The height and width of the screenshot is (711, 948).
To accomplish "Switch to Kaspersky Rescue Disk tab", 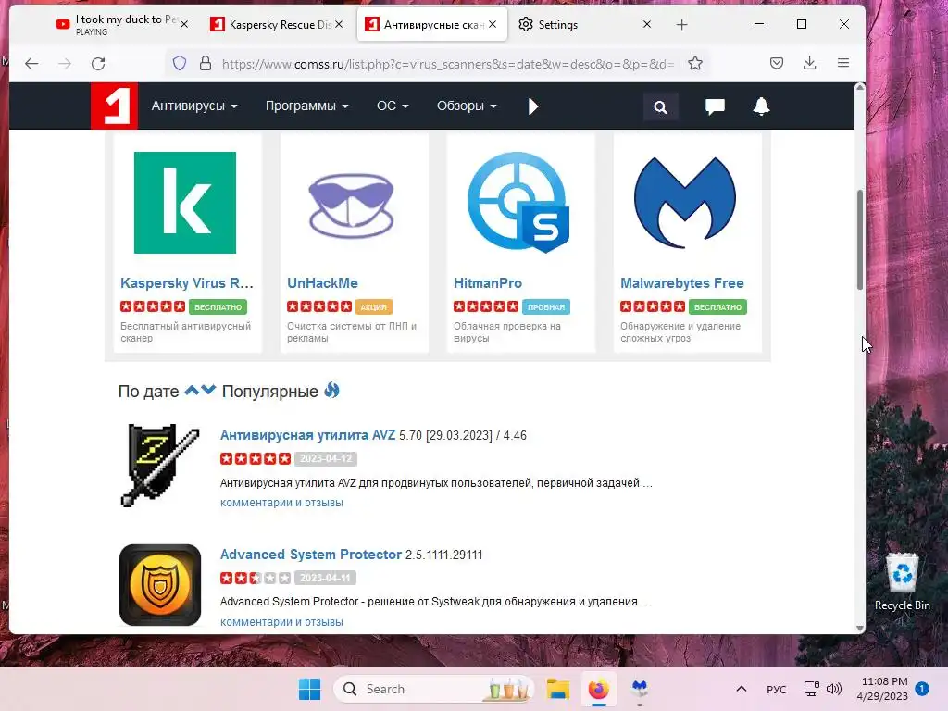I will tap(271, 25).
